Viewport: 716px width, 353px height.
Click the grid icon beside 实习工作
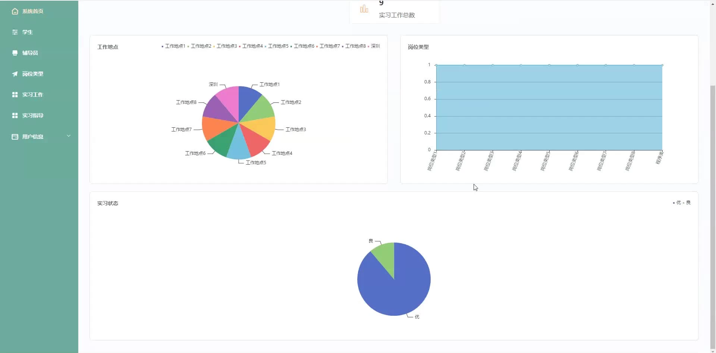point(15,95)
